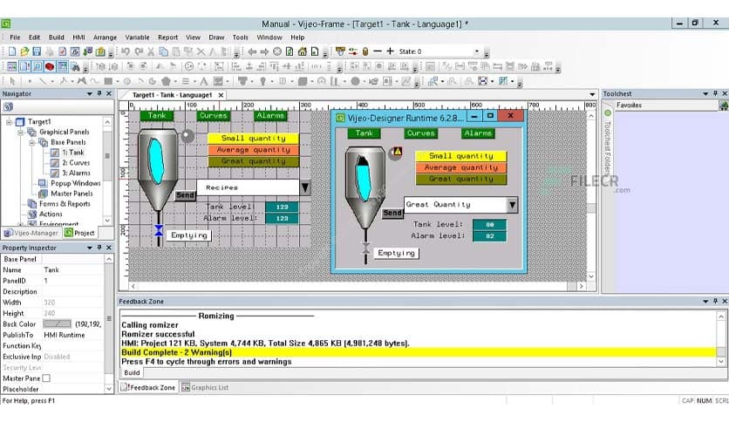Screen dimensions: 729x422
Task: Select the Line drawing tool
Action: 43,81
